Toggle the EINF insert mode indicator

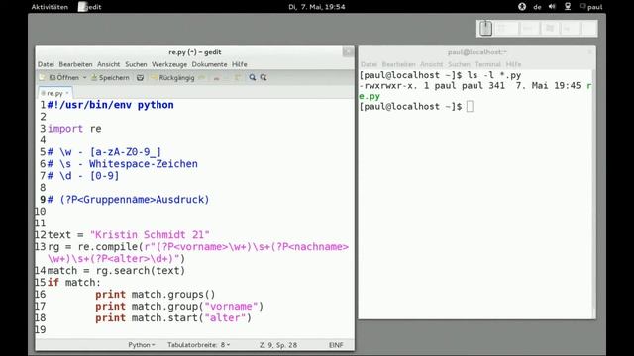[336, 345]
